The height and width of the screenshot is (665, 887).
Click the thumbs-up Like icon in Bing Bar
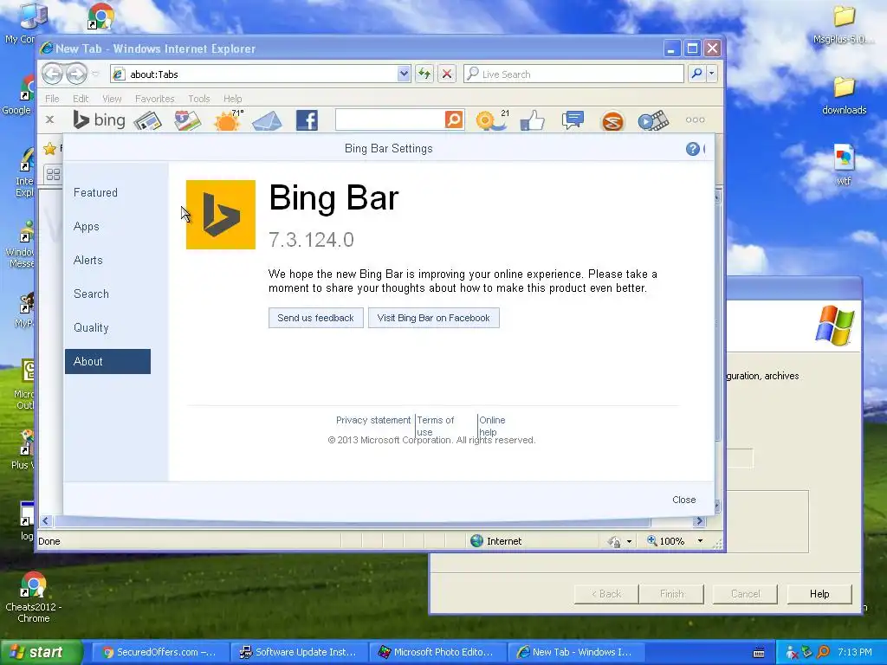pos(532,120)
